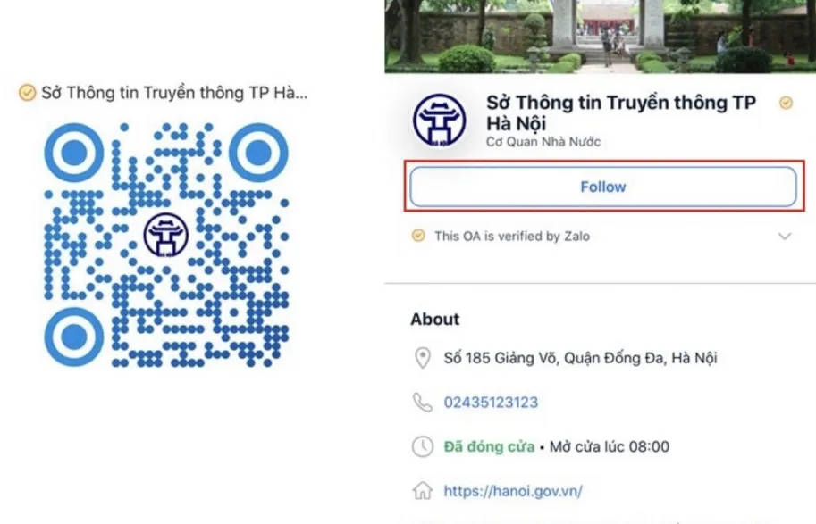816x524 pixels.
Task: Open the temple cover photo
Action: point(600,37)
